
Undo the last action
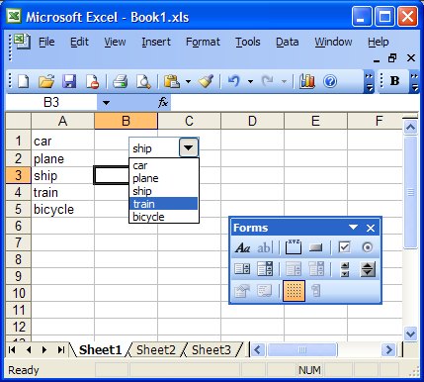click(234, 81)
